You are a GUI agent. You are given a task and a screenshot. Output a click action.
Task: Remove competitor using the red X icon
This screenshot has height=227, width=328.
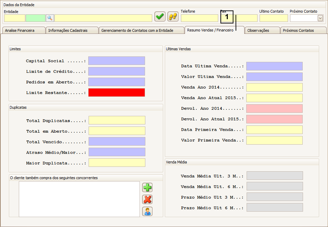[147, 199]
